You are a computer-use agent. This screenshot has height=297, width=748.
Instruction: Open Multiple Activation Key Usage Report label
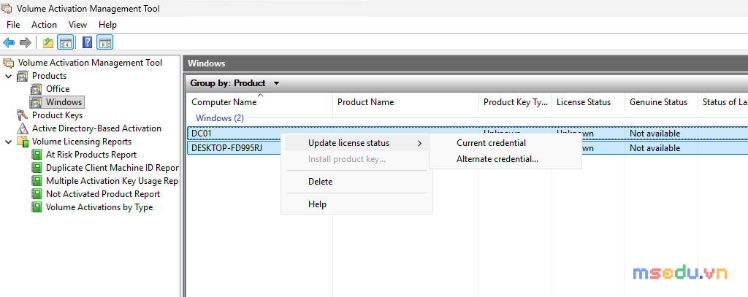point(112,181)
